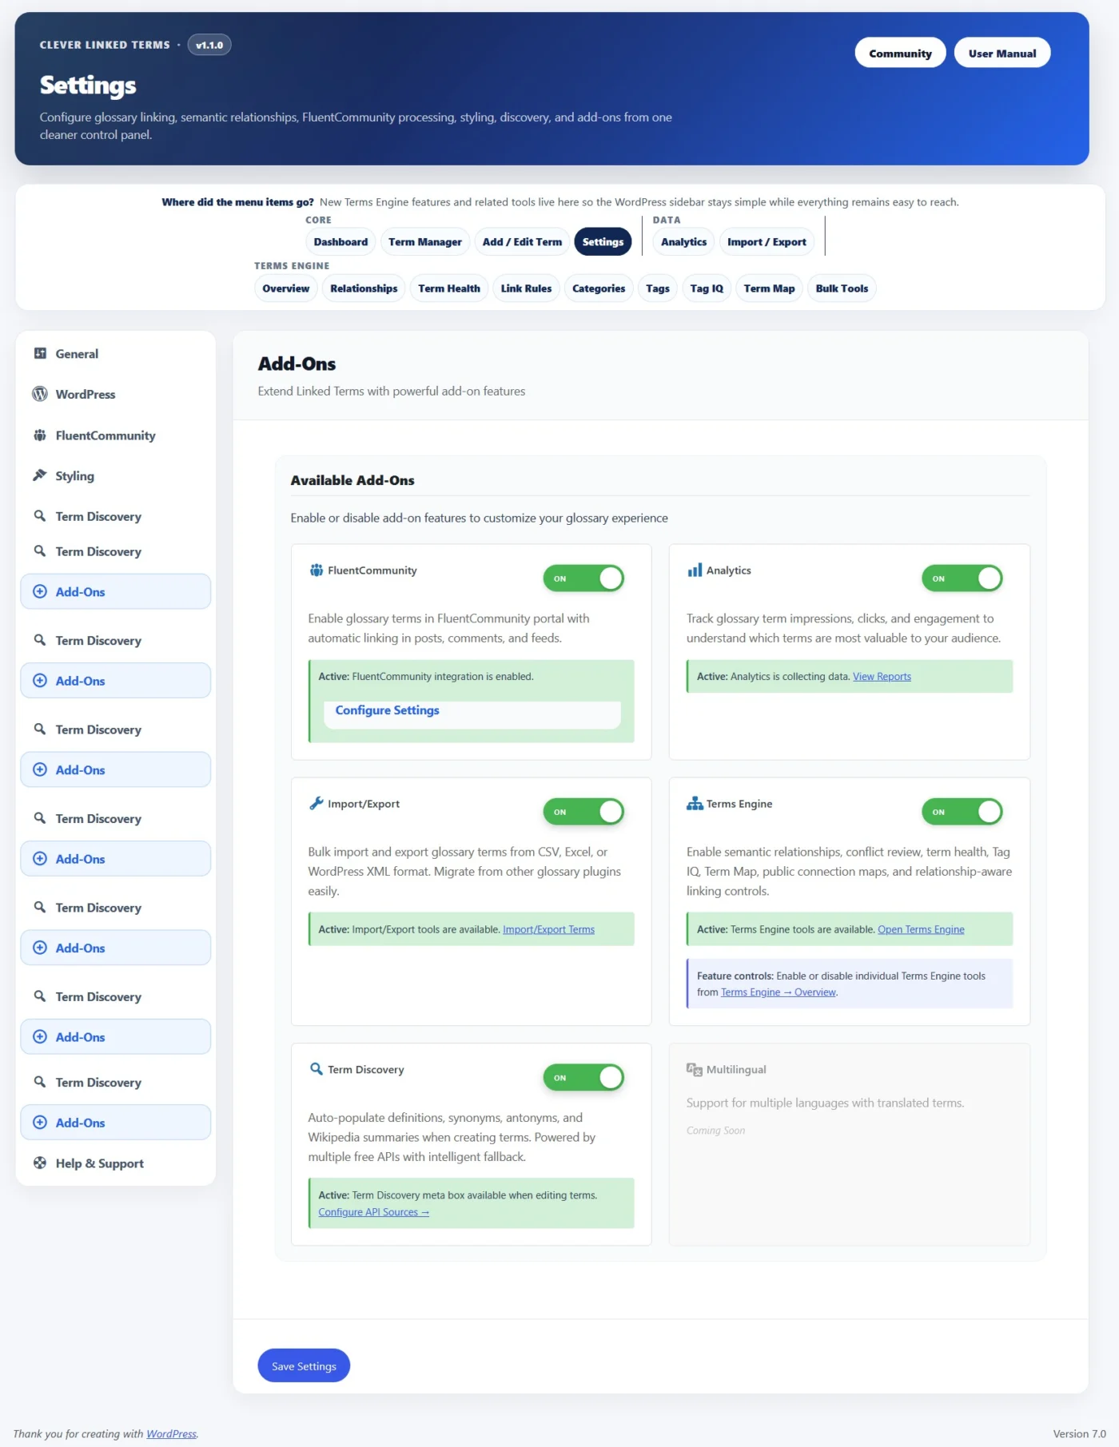The height and width of the screenshot is (1447, 1119).
Task: Open Link Rules
Action: 526,288
